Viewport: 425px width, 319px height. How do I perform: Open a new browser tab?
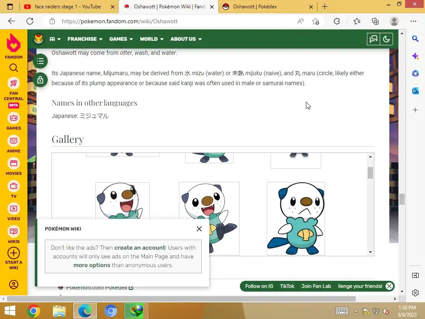(325, 7)
